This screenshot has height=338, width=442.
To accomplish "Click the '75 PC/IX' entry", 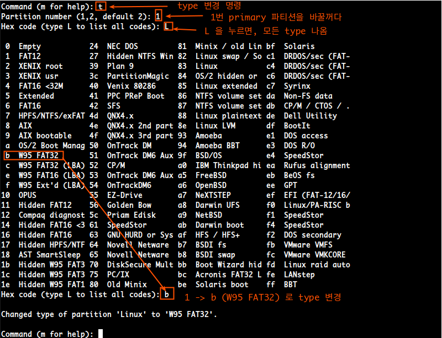I will 109,275.
